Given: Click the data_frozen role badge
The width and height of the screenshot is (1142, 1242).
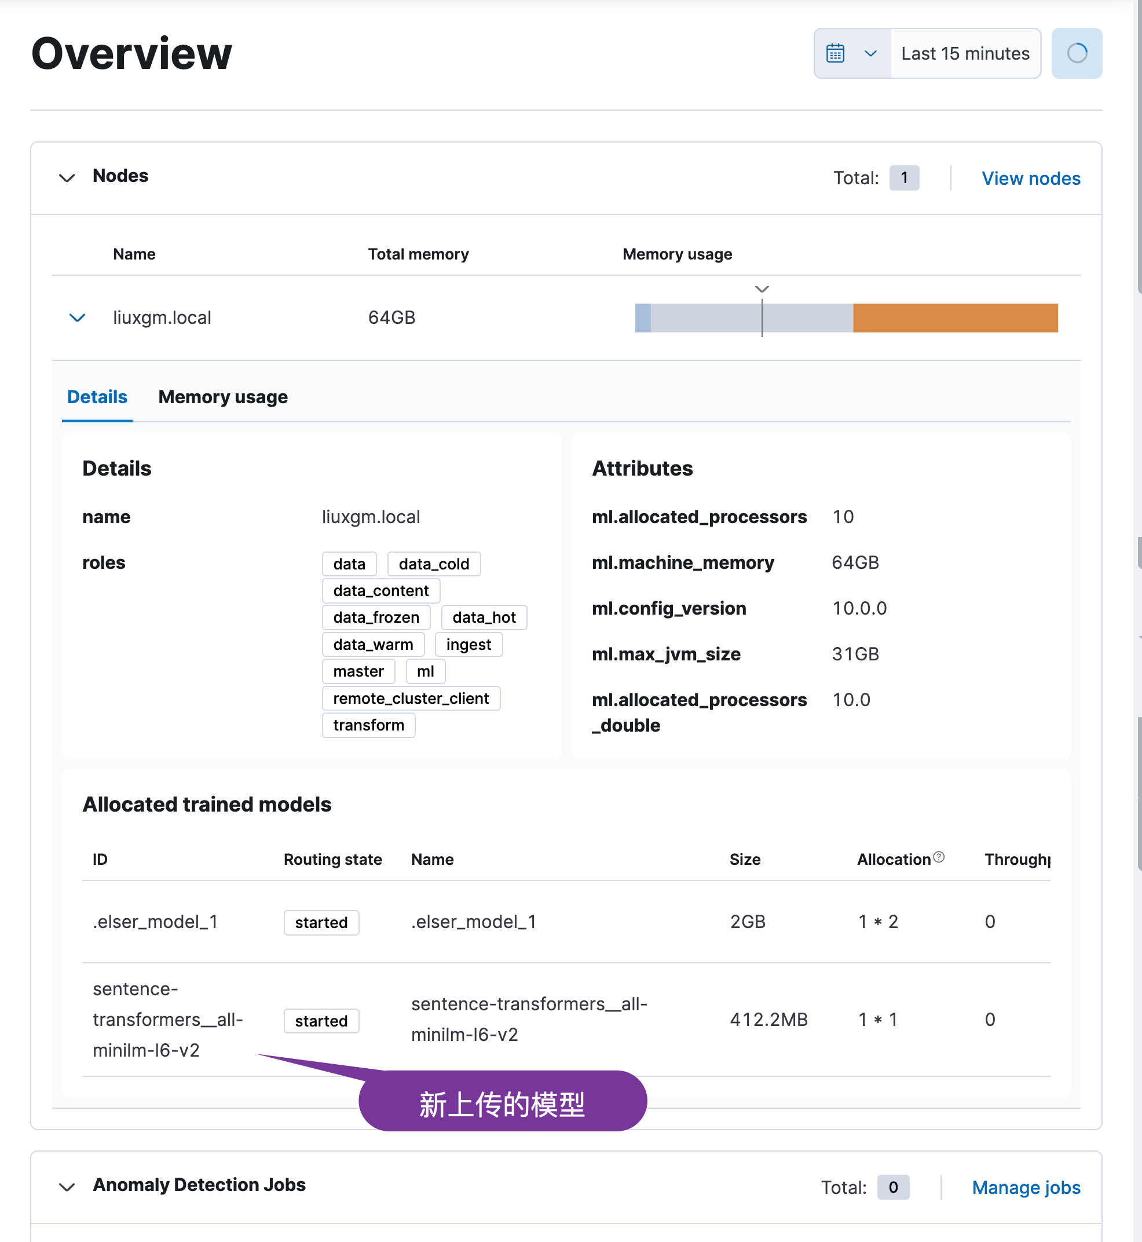Looking at the screenshot, I should [376, 618].
